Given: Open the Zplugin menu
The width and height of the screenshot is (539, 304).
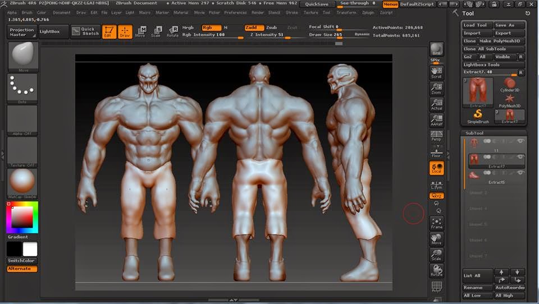Looking at the screenshot, I should (x=368, y=12).
